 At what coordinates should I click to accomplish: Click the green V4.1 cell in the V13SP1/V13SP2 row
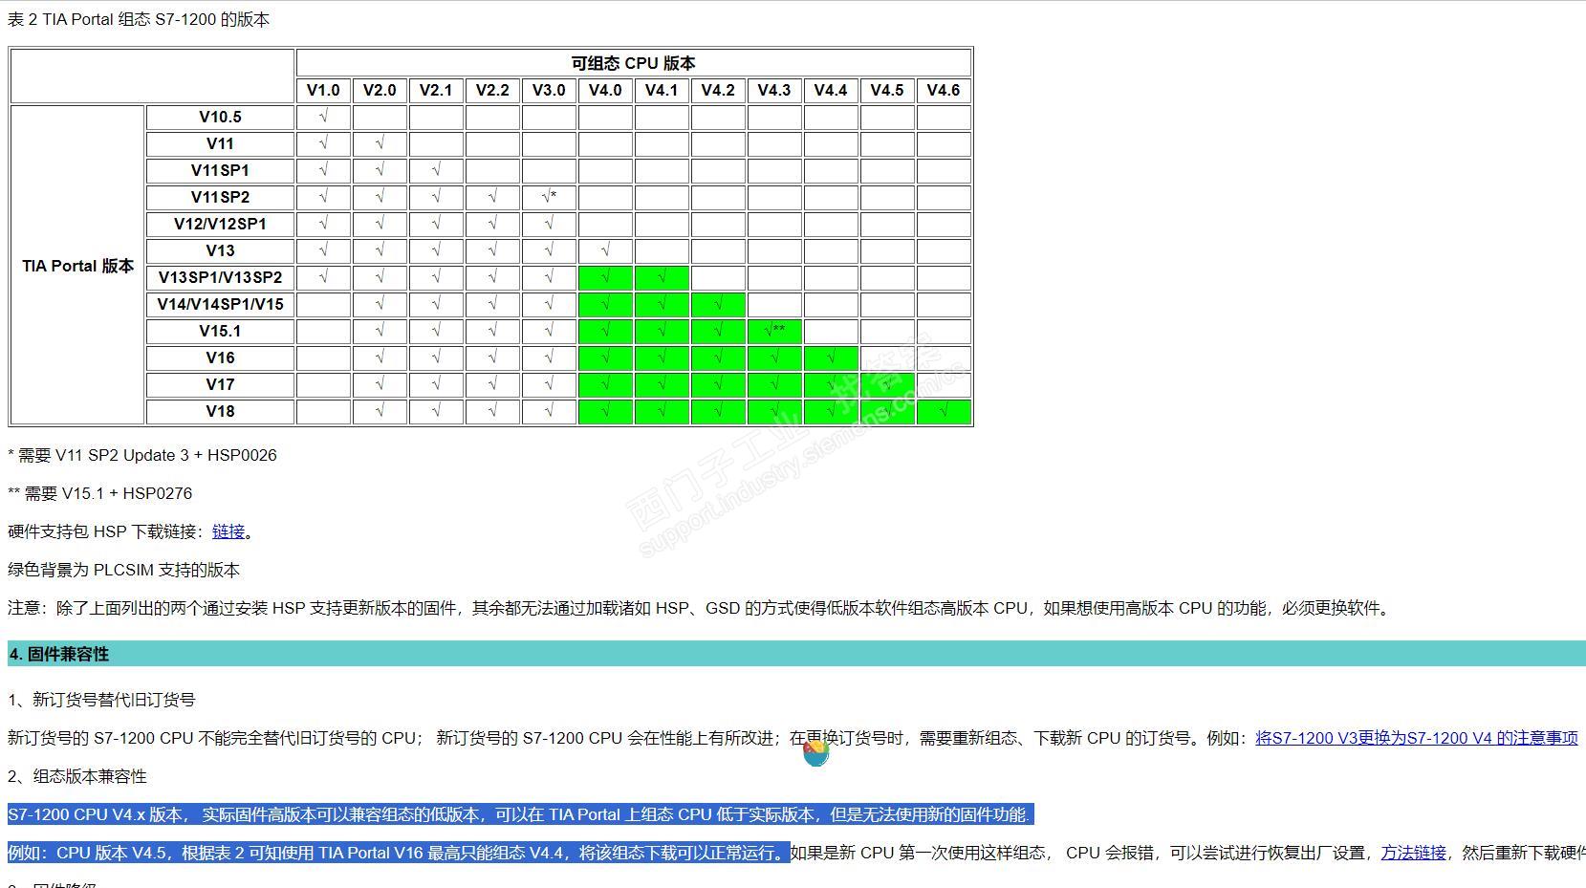click(662, 278)
